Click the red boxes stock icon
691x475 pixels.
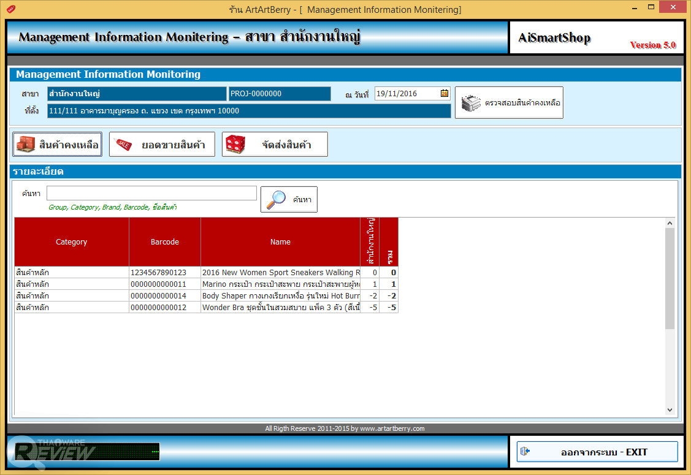(x=26, y=144)
